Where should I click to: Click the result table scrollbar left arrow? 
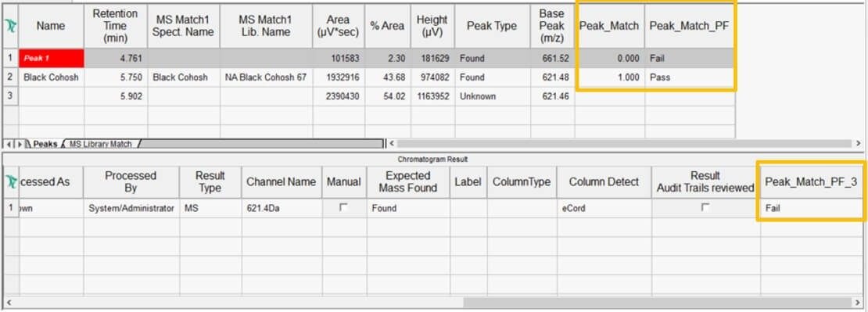pyautogui.click(x=8, y=303)
